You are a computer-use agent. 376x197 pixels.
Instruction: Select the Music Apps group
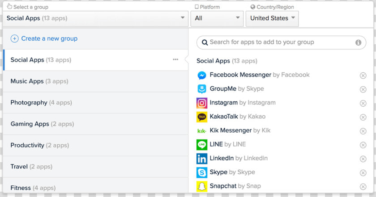[x=95, y=81]
